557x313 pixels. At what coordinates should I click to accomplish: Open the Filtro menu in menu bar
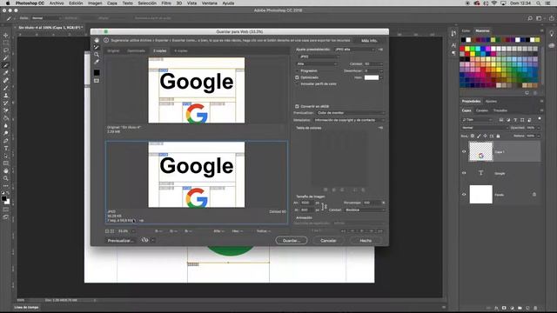(x=166, y=3)
